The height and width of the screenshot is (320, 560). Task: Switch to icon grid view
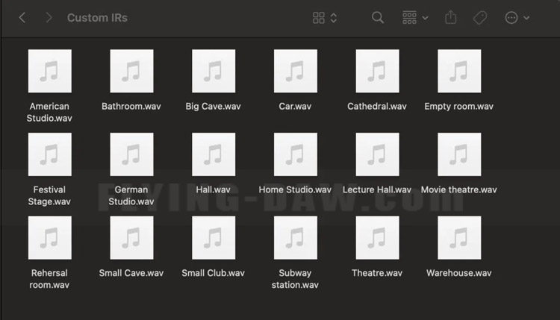tap(319, 18)
